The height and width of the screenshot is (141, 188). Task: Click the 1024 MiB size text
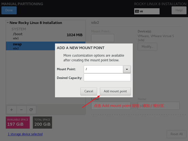[x=75, y=35]
